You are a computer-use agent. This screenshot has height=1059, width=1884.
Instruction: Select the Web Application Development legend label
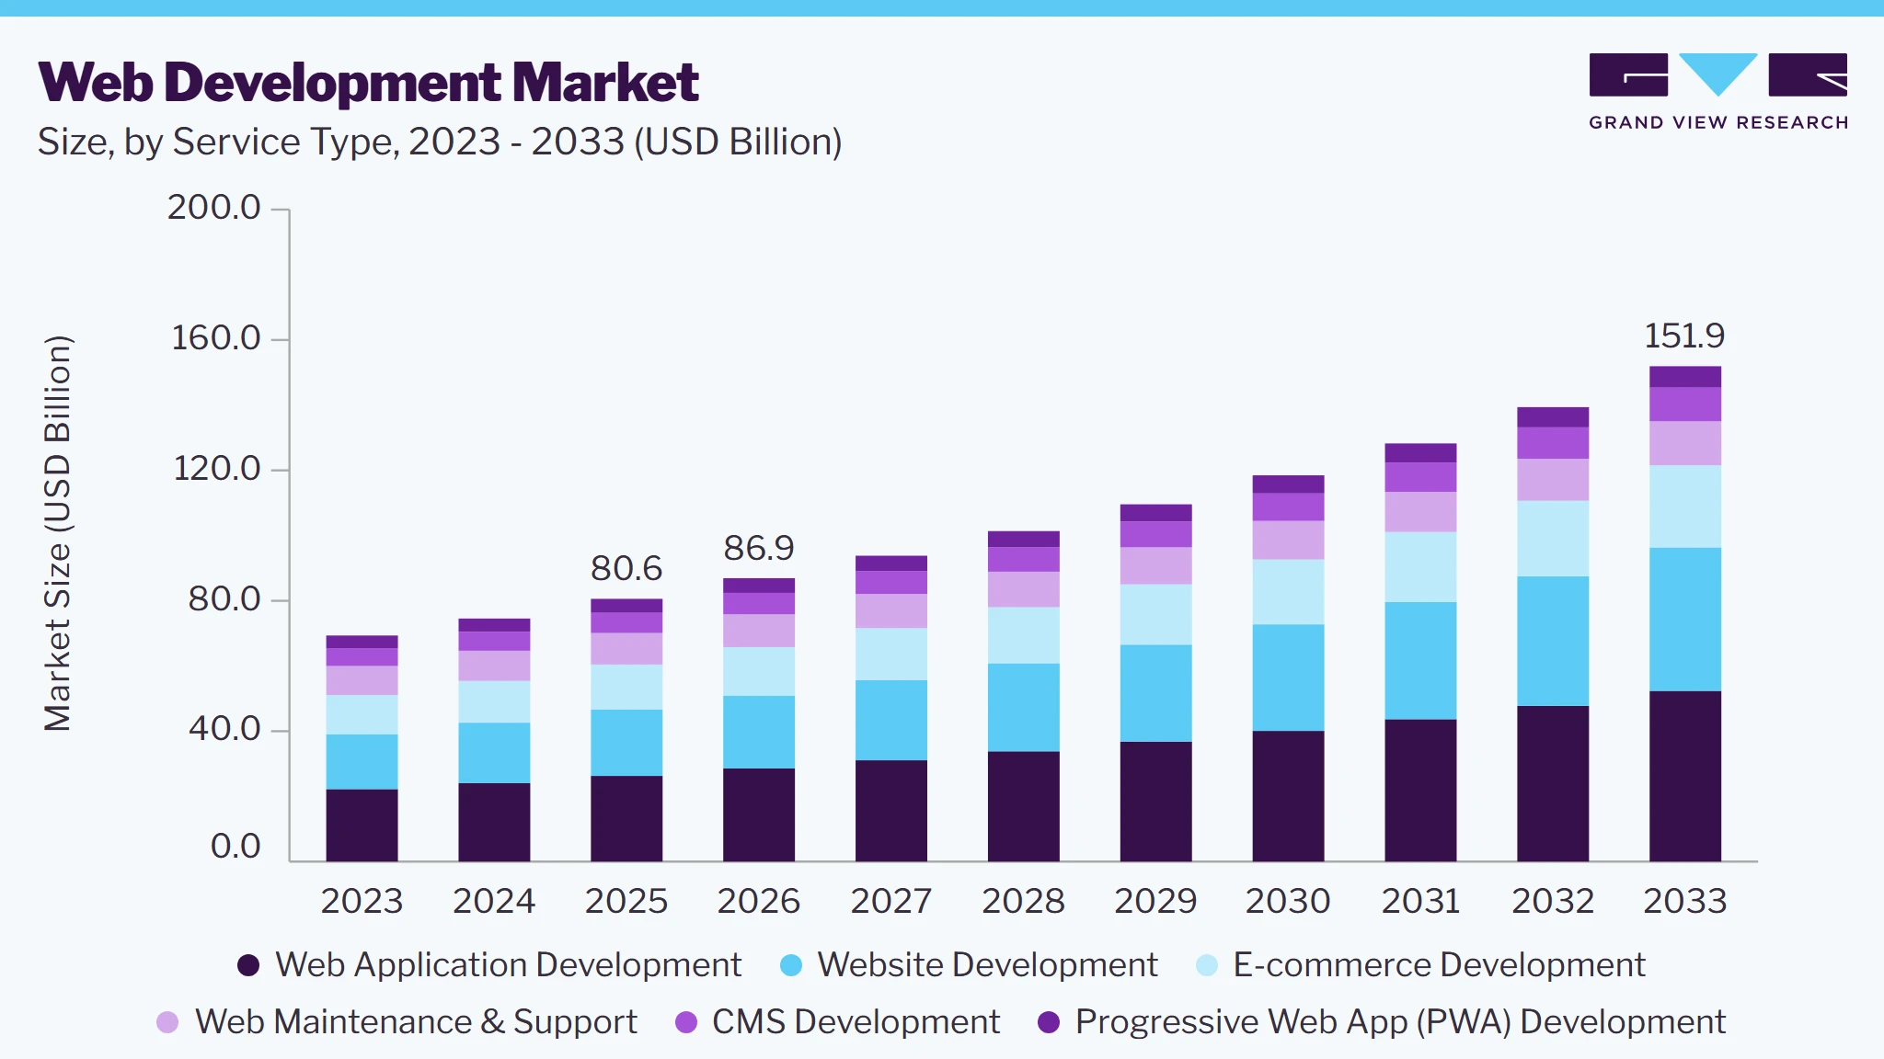click(x=508, y=965)
